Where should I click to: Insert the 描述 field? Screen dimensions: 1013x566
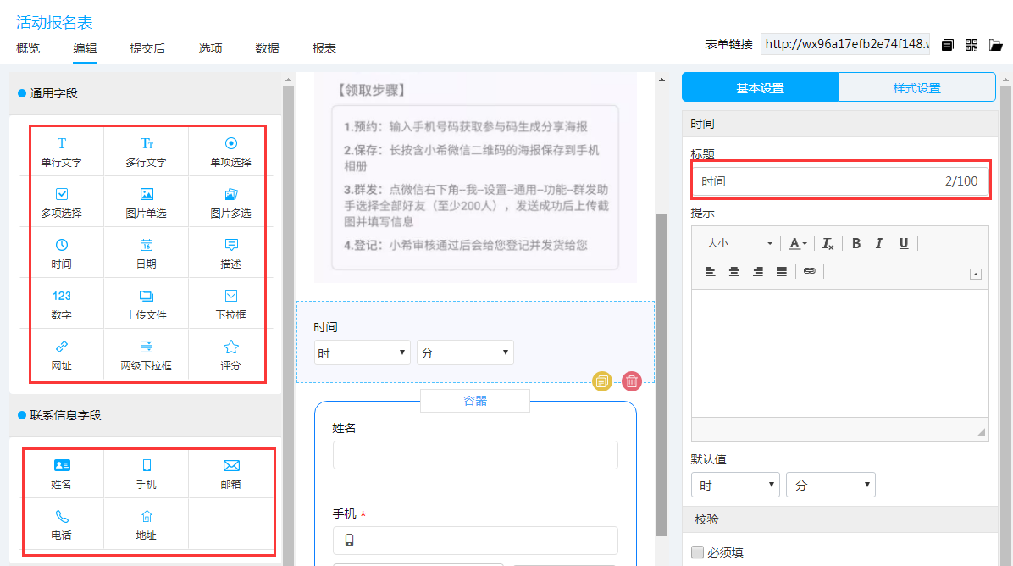(230, 253)
